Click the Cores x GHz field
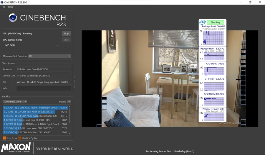Image resolution: width=265 pixels, height=155 pixels. [x=44, y=76]
